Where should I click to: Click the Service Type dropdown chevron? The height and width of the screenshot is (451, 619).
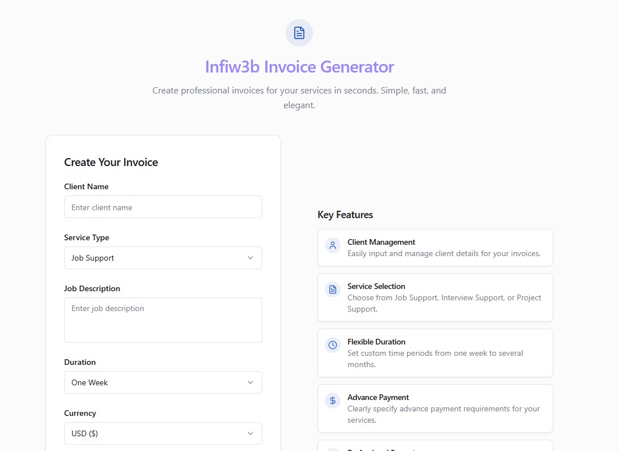point(251,258)
